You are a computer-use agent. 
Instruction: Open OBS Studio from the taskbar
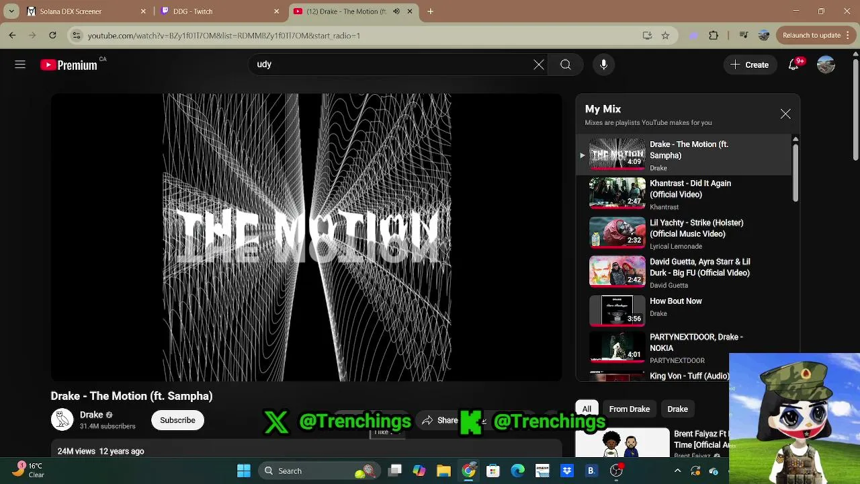click(x=616, y=471)
